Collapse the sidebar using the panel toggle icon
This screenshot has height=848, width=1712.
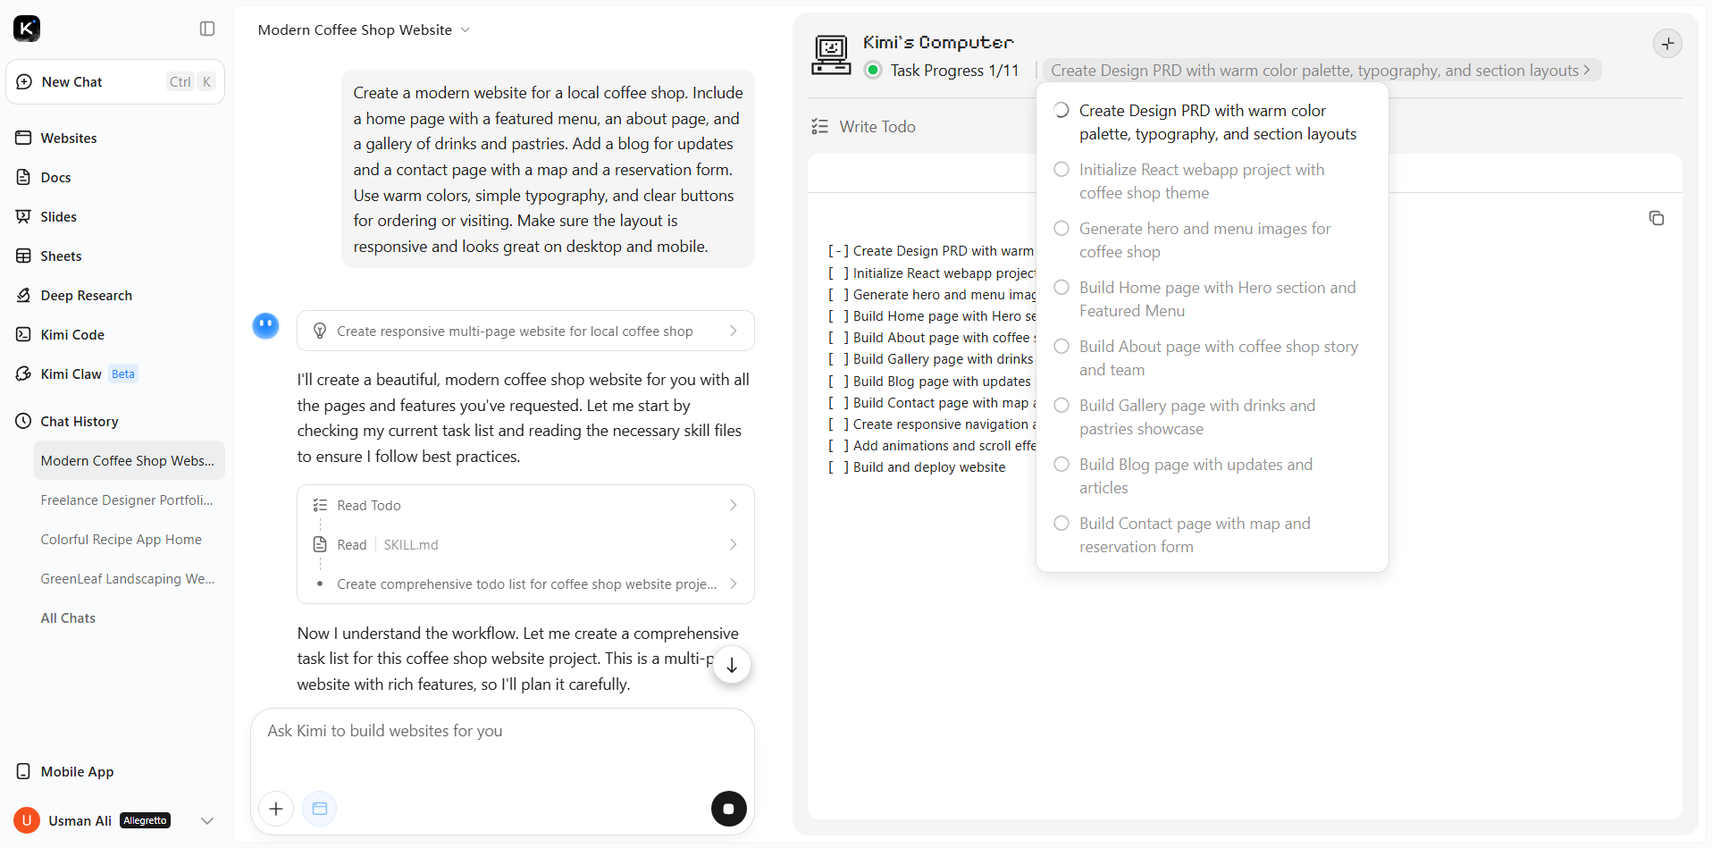click(x=207, y=29)
